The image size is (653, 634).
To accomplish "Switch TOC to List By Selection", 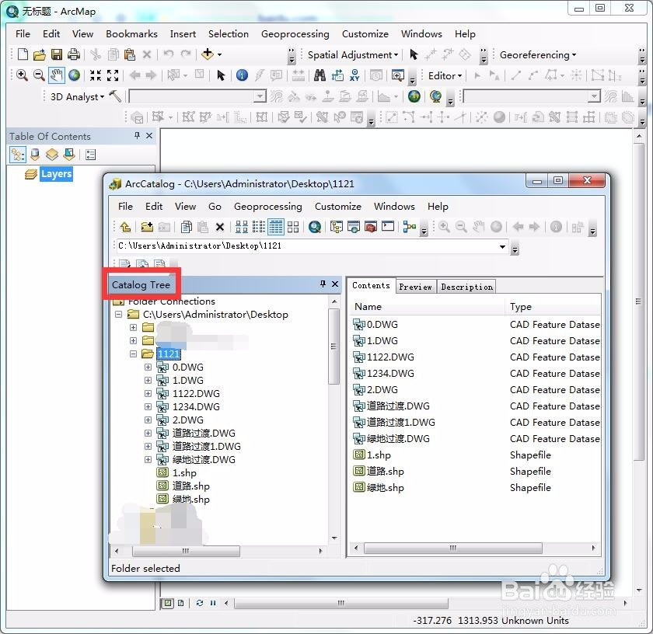I will (x=68, y=155).
